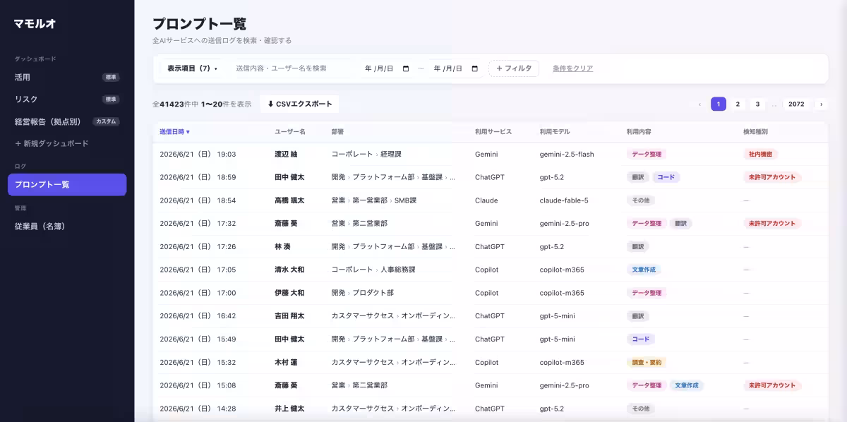This screenshot has height=422, width=847.
Task: Click the claude-fable-5 model cell
Action: (x=564, y=200)
